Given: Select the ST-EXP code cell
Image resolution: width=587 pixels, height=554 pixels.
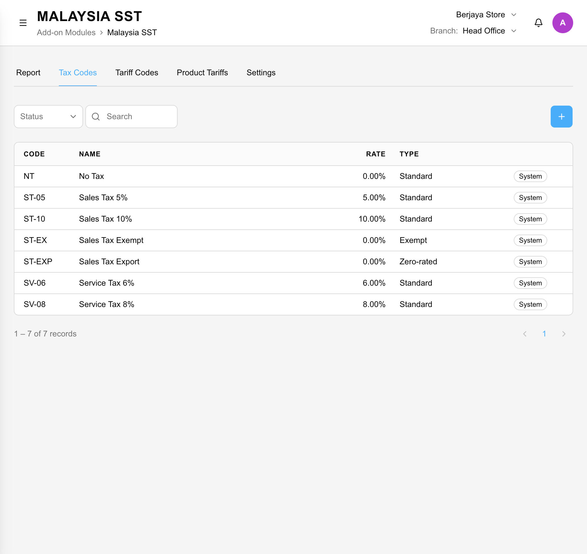Looking at the screenshot, I should pos(38,261).
